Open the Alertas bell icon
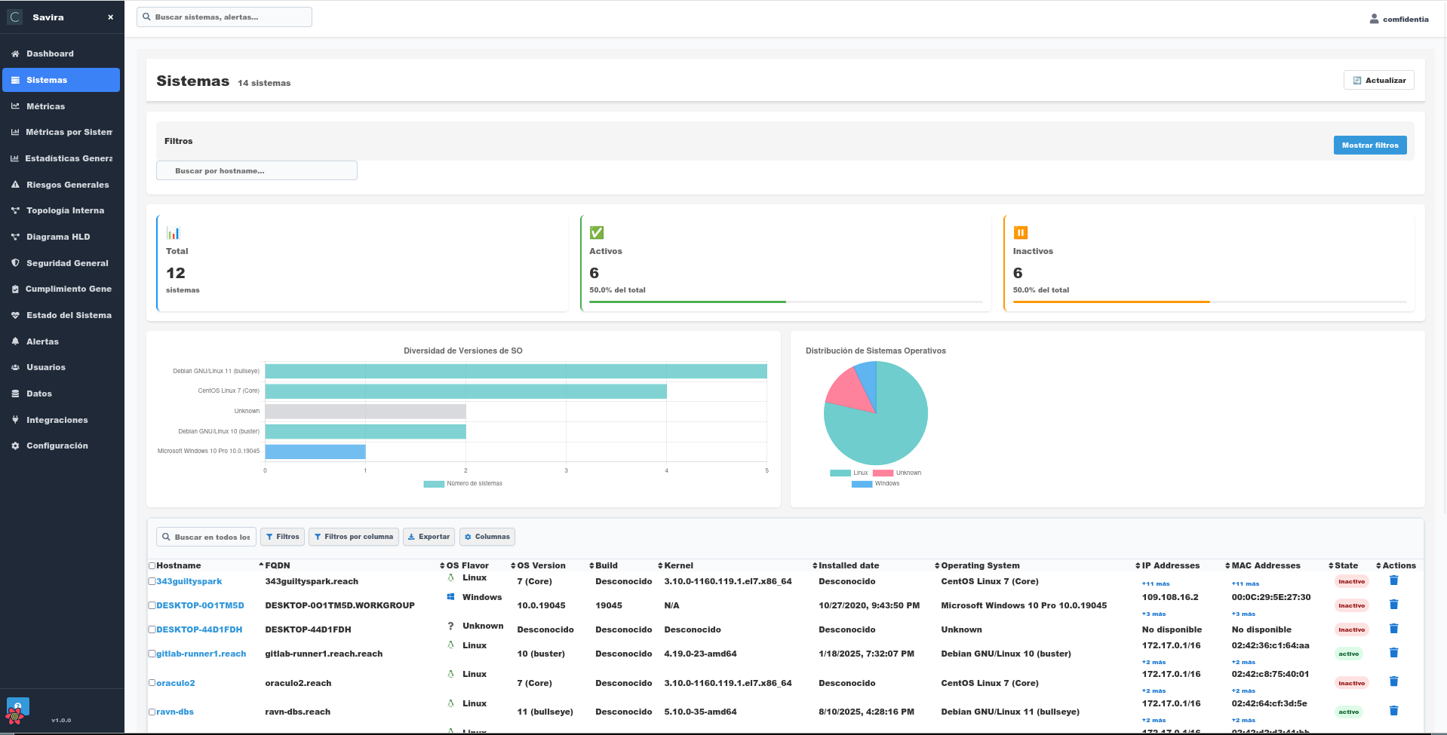The width and height of the screenshot is (1447, 735). (14, 341)
